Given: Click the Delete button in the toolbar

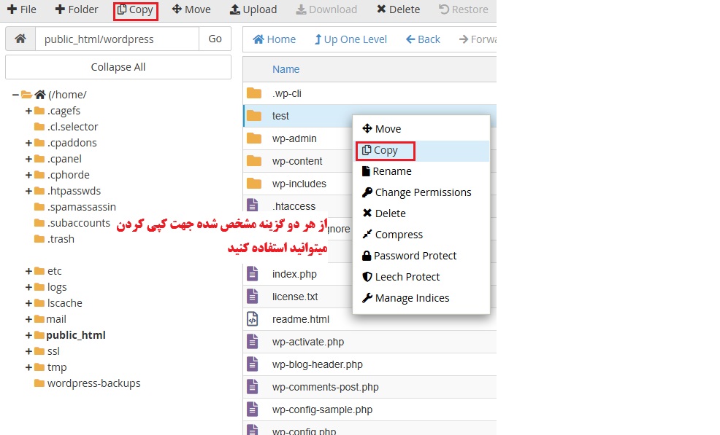Looking at the screenshot, I should click(398, 9).
